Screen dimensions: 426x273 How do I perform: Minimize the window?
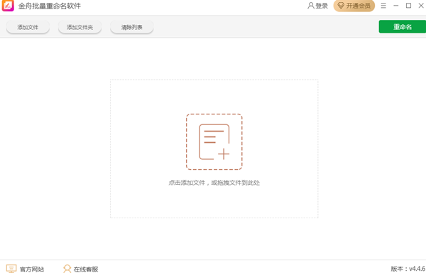(396, 6)
